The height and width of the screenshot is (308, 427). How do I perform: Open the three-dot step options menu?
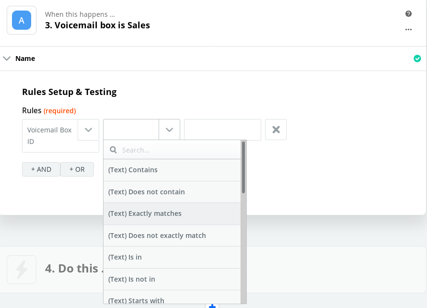pos(408,29)
